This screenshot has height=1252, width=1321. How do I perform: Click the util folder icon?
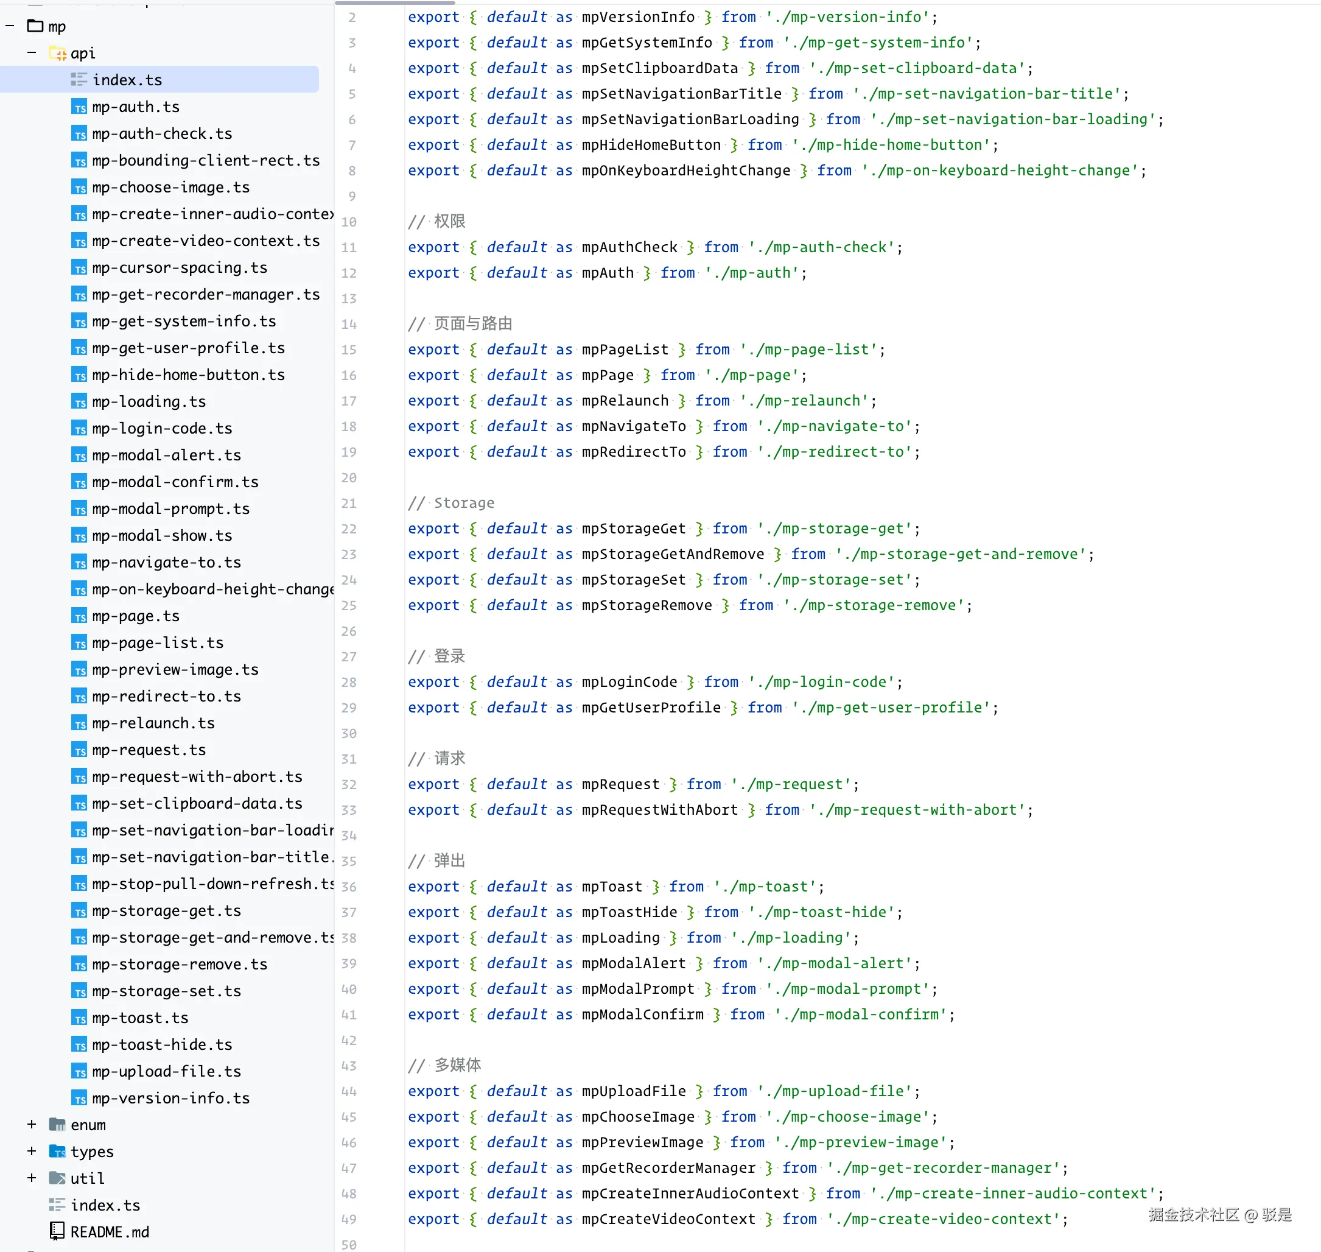point(57,1178)
